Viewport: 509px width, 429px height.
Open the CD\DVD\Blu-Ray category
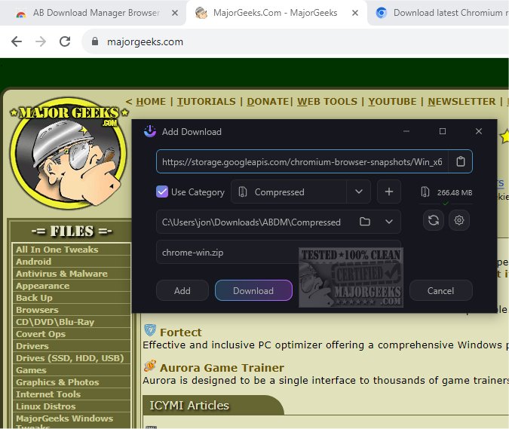[55, 322]
